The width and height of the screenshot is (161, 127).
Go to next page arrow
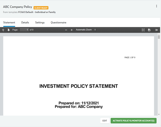click(x=9, y=30)
